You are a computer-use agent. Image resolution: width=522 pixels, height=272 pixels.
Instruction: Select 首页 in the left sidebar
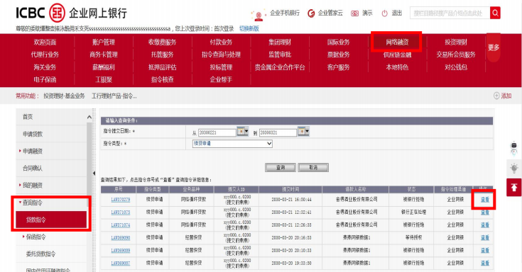click(28, 117)
